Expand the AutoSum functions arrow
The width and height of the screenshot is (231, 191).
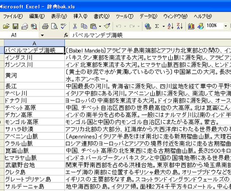point(164,26)
